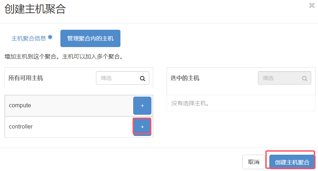This screenshot has height=171, width=318.
Task: Focus the 筛选 field under 选中的主机
Action: tap(285, 78)
